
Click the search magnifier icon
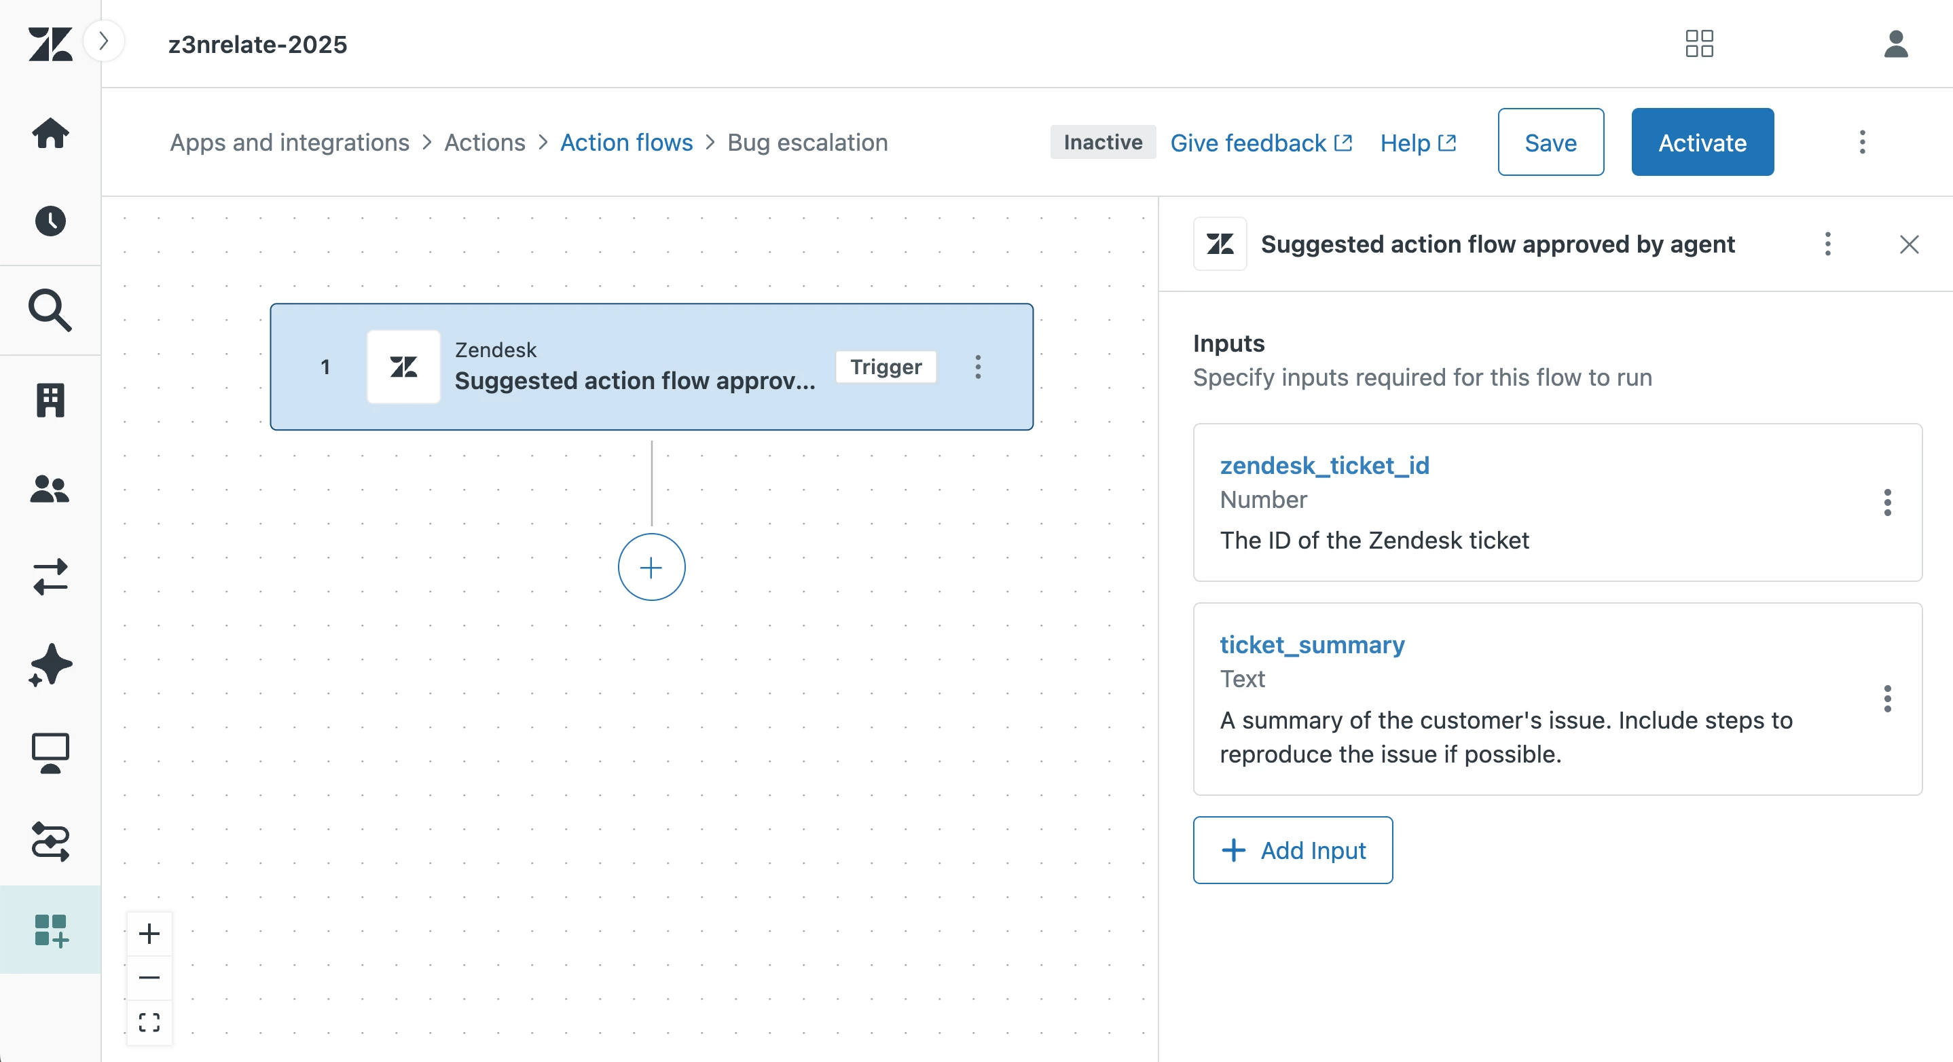pyautogui.click(x=50, y=310)
